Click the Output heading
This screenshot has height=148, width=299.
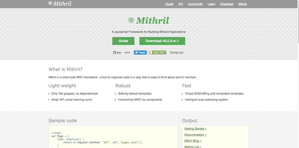(190, 121)
